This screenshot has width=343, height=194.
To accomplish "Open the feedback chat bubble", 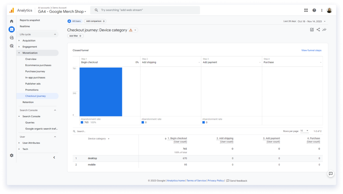I will pos(331,173).
